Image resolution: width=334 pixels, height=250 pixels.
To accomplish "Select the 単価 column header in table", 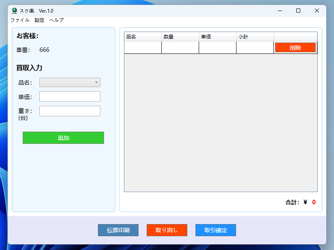I will 217,37.
